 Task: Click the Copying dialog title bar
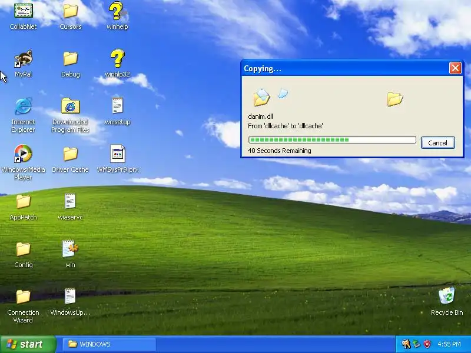[x=345, y=68]
